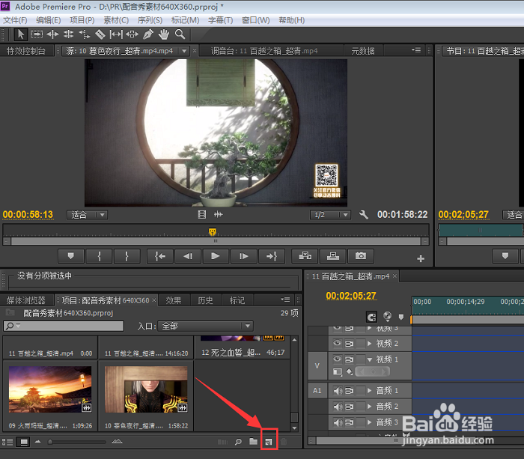This screenshot has height=459, width=524.
Task: Click the New Item icon in project panel
Action: (269, 442)
